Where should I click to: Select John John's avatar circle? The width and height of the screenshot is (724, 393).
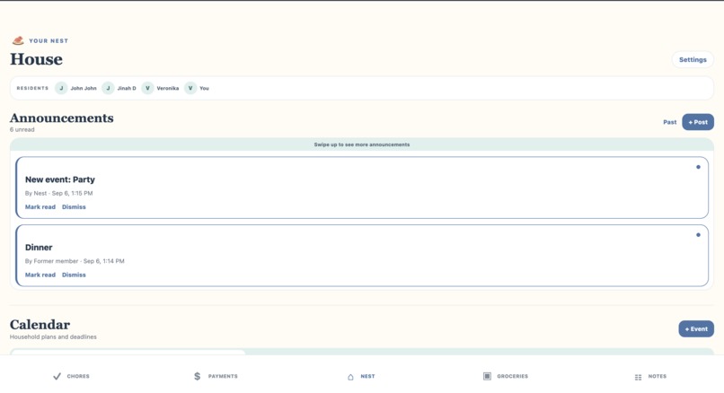coord(61,88)
